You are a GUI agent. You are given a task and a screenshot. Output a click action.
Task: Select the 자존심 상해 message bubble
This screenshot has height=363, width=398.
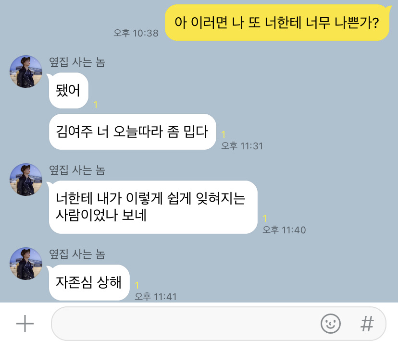[x=89, y=282]
